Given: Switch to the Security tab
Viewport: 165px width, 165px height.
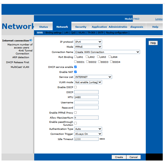Looking at the screenshot, I should tap(81, 27).
